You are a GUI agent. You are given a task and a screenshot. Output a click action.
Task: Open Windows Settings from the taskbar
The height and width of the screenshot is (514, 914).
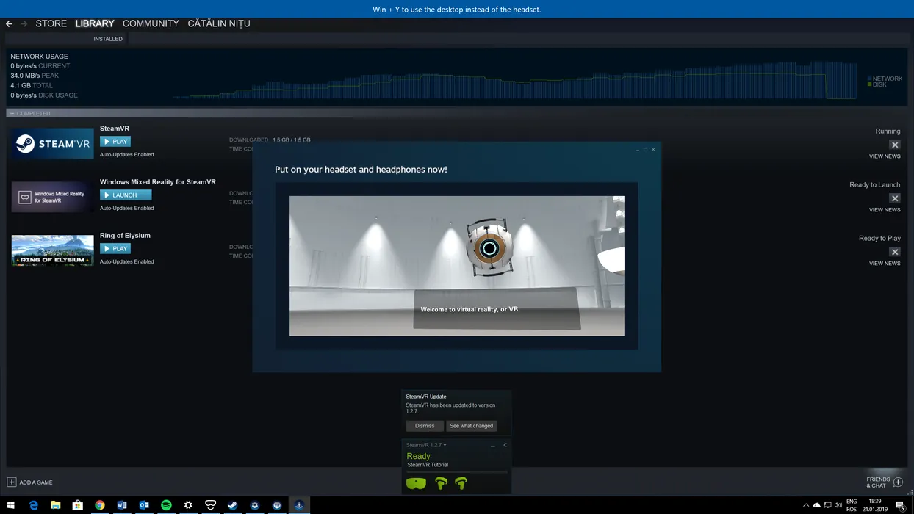(x=188, y=505)
